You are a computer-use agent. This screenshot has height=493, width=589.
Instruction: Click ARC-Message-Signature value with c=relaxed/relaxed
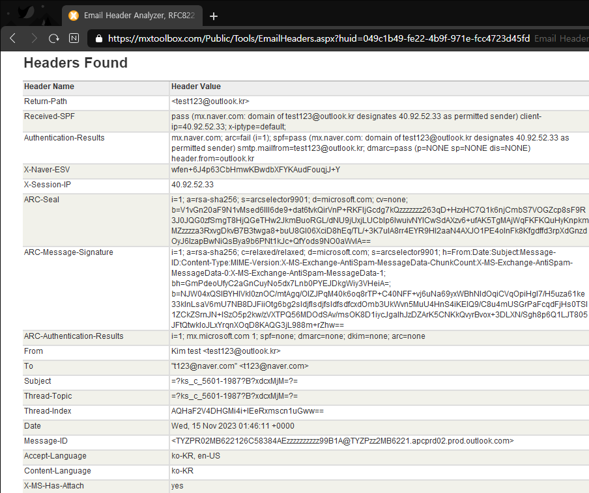point(379,289)
